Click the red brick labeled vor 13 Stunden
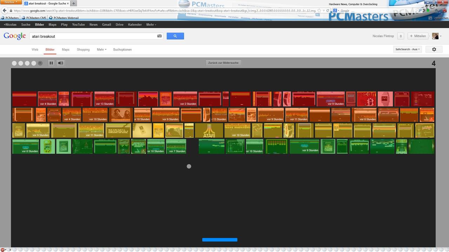Screen dimensions: 449x252 coord(105,99)
